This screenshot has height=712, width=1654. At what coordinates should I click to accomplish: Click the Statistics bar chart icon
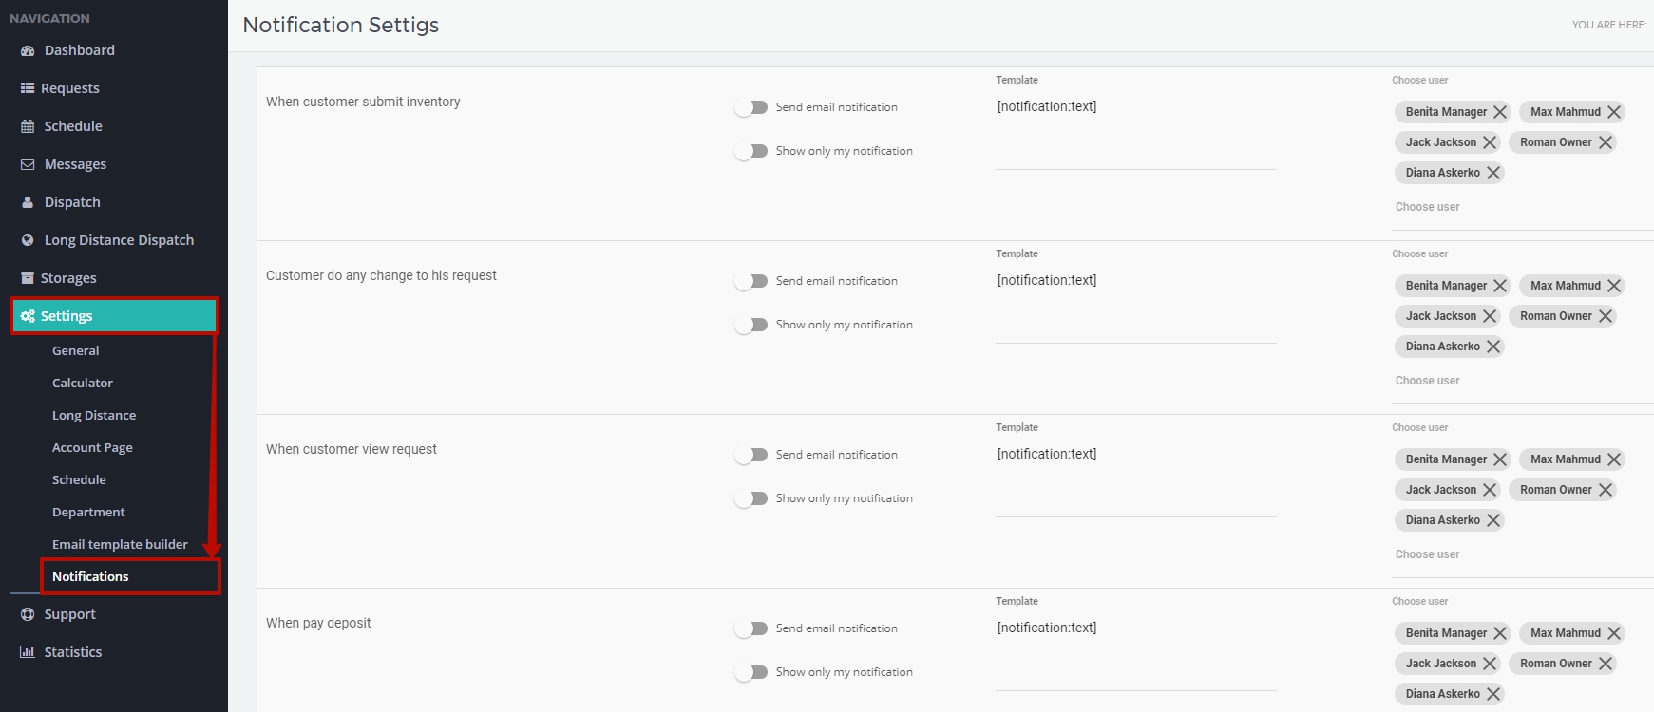tap(28, 652)
